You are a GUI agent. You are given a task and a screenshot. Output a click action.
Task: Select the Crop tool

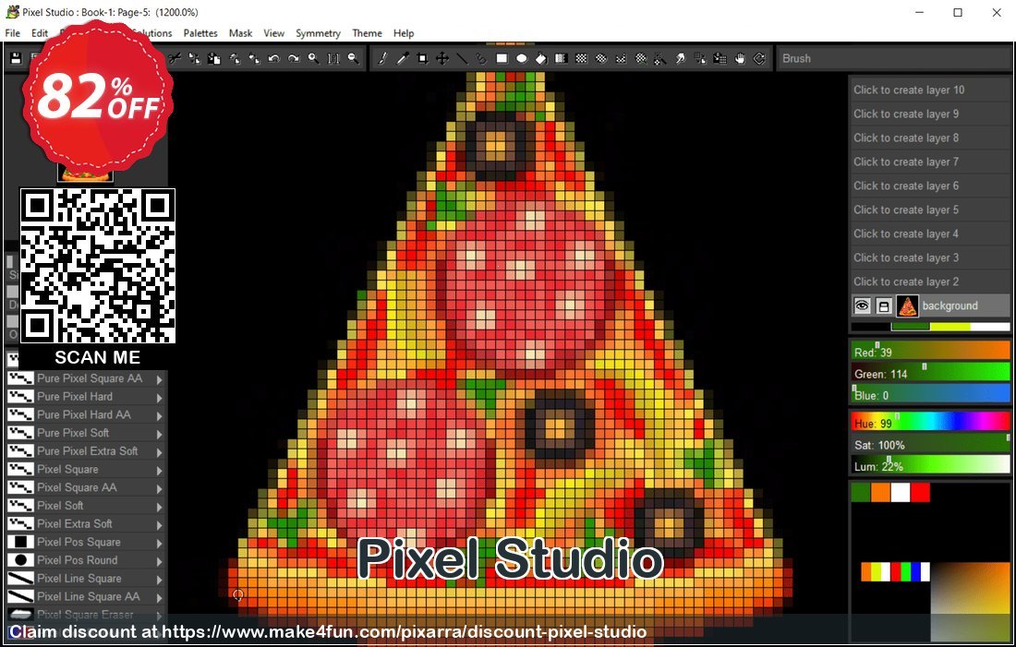tap(422, 58)
